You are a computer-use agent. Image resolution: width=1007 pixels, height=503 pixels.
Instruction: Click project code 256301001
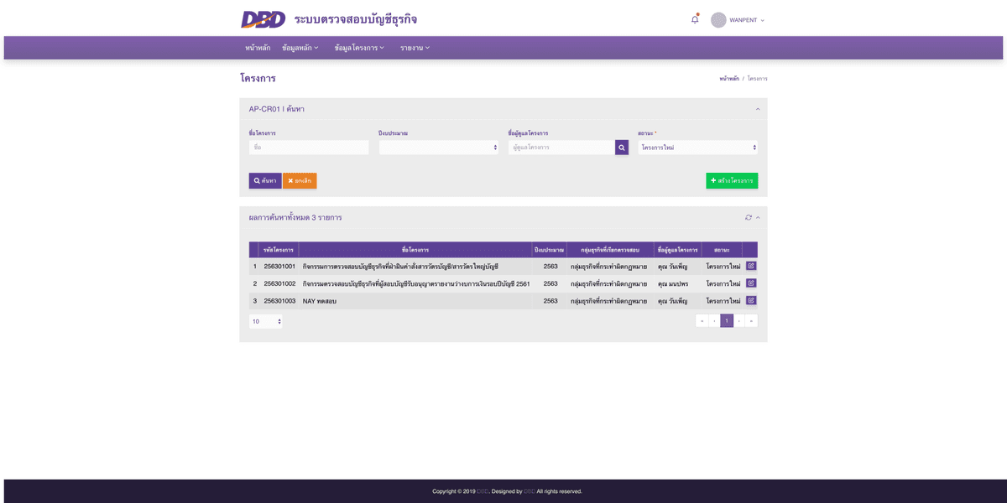pos(279,267)
